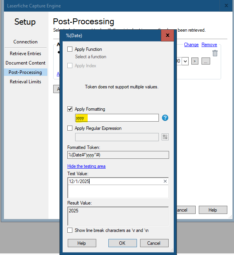The width and height of the screenshot is (234, 255).
Task: Open the Retrieve Entries setup page
Action: [x=25, y=54]
